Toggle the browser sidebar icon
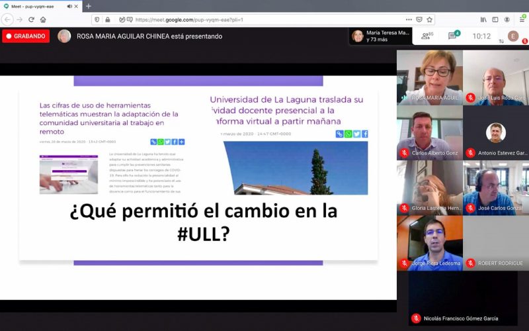This screenshot has width=529, height=331. (x=495, y=20)
